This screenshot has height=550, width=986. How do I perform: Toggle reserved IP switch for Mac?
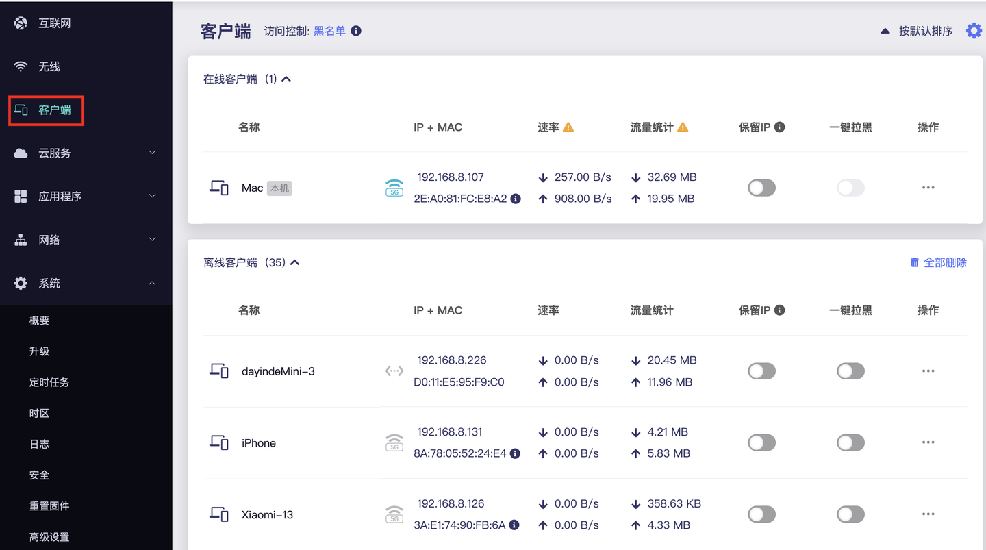click(x=761, y=188)
